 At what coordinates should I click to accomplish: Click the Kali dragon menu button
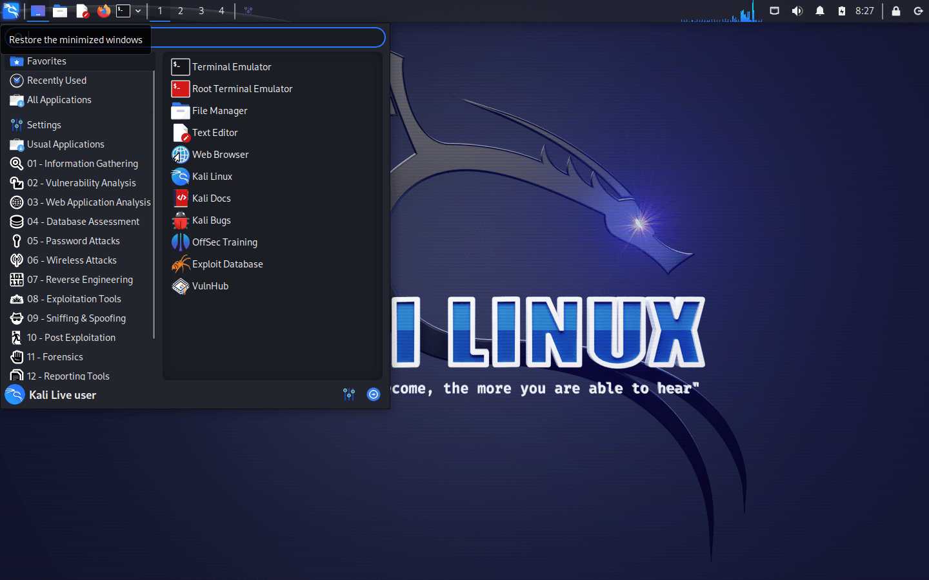click(x=11, y=11)
